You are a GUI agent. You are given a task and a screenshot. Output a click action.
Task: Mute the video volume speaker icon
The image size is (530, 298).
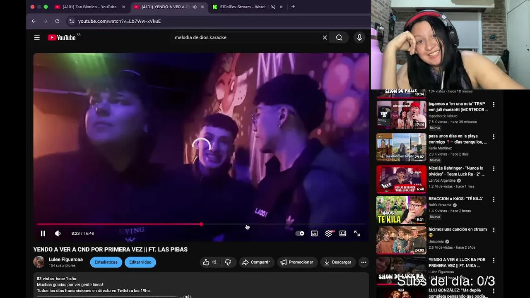tap(58, 233)
